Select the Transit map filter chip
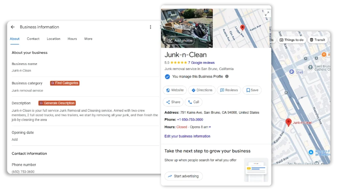Image resolution: width=338 pixels, height=196 pixels. pyautogui.click(x=317, y=40)
